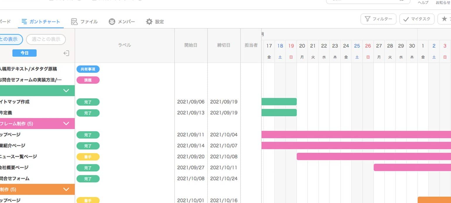Click the file tab icon
Image resolution: width=451 pixels, height=203 pixels.
point(74,22)
